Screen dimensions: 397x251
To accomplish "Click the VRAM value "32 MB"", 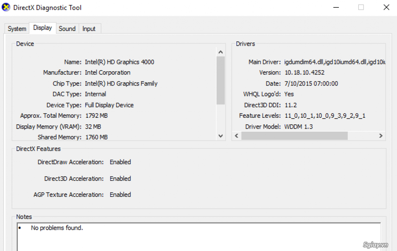I will coord(93,127).
